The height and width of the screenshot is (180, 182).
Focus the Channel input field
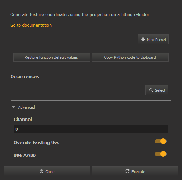click(x=91, y=129)
